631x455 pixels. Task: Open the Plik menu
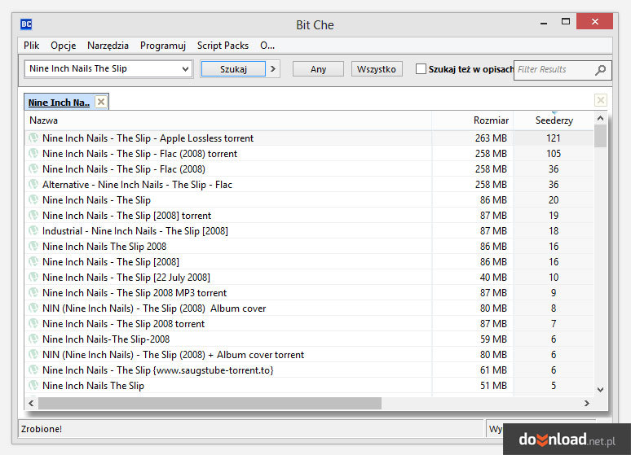click(32, 46)
